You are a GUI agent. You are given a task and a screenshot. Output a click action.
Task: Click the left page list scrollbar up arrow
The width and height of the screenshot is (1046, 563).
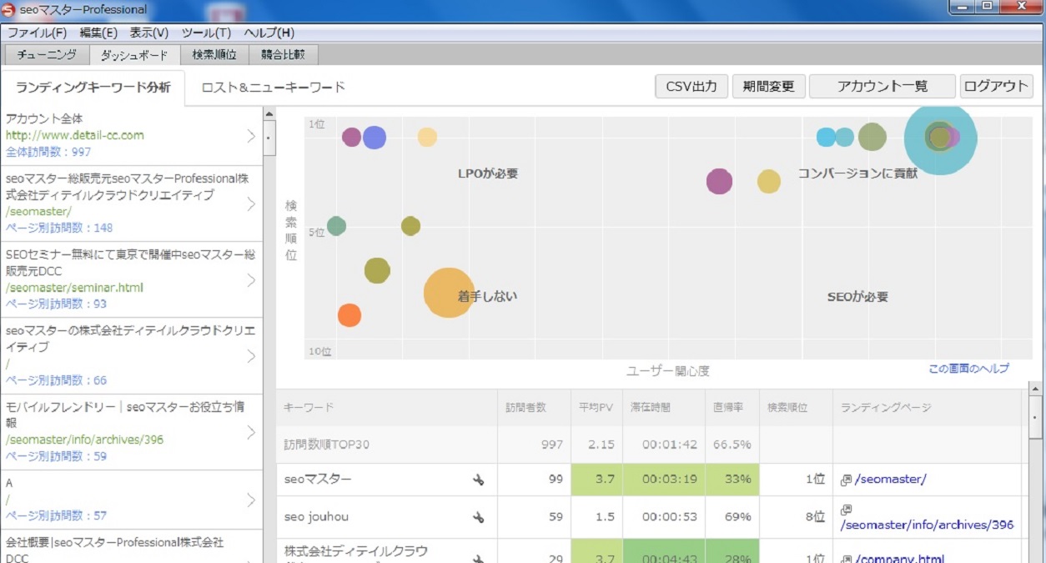coord(269,113)
